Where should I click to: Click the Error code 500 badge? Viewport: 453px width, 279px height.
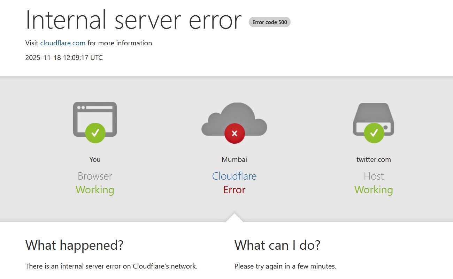[x=269, y=22]
